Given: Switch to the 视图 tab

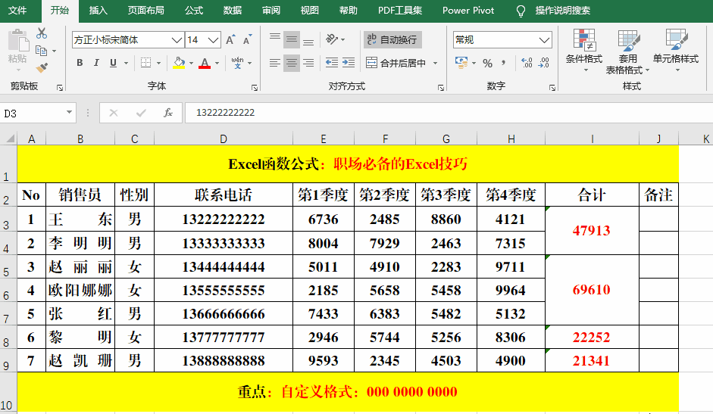Looking at the screenshot, I should [x=310, y=10].
